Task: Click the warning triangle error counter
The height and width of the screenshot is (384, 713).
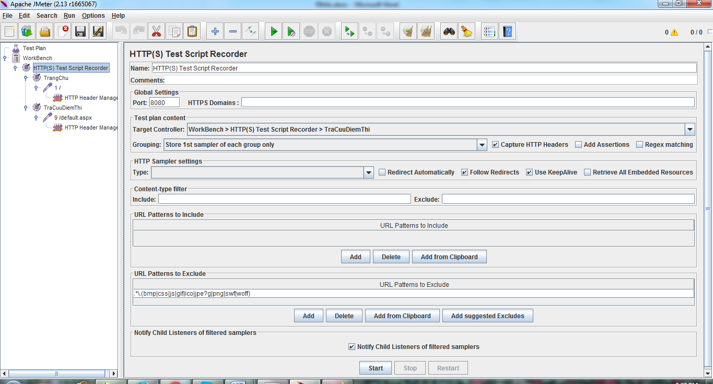Action: click(674, 32)
